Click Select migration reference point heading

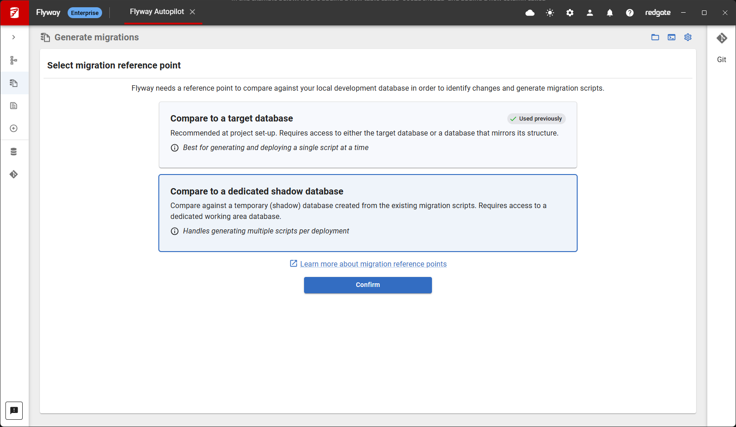click(114, 65)
